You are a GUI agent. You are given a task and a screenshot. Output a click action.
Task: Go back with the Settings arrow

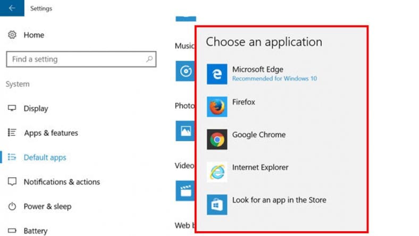pos(12,8)
